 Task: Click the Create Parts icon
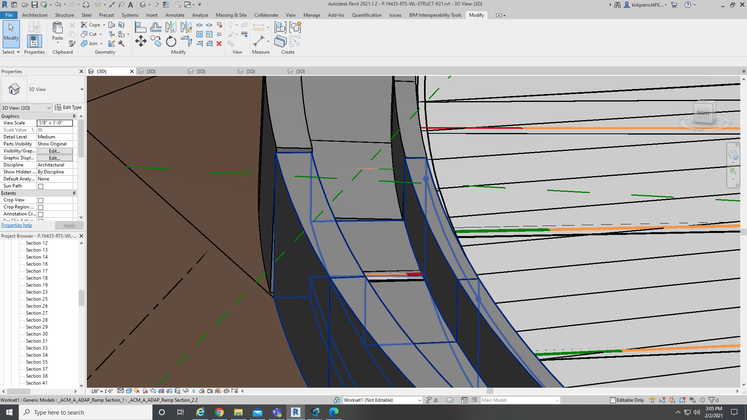280,41
